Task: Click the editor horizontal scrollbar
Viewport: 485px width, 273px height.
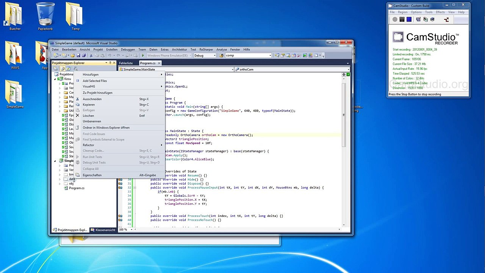Action: (x=237, y=229)
